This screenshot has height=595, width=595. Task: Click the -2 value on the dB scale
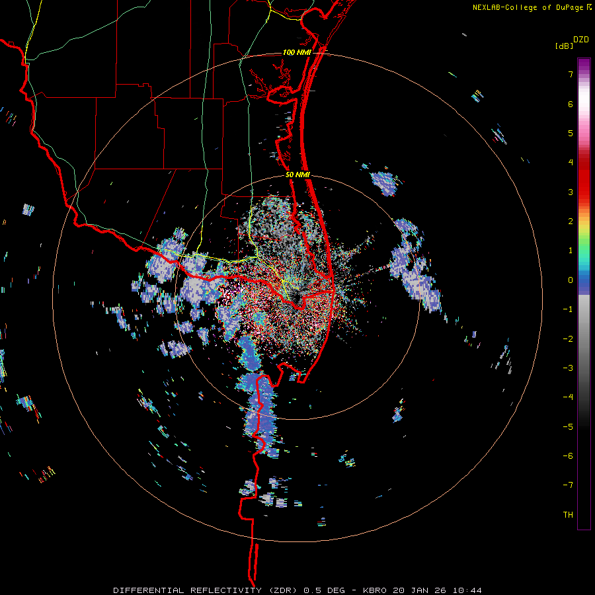tap(568, 339)
